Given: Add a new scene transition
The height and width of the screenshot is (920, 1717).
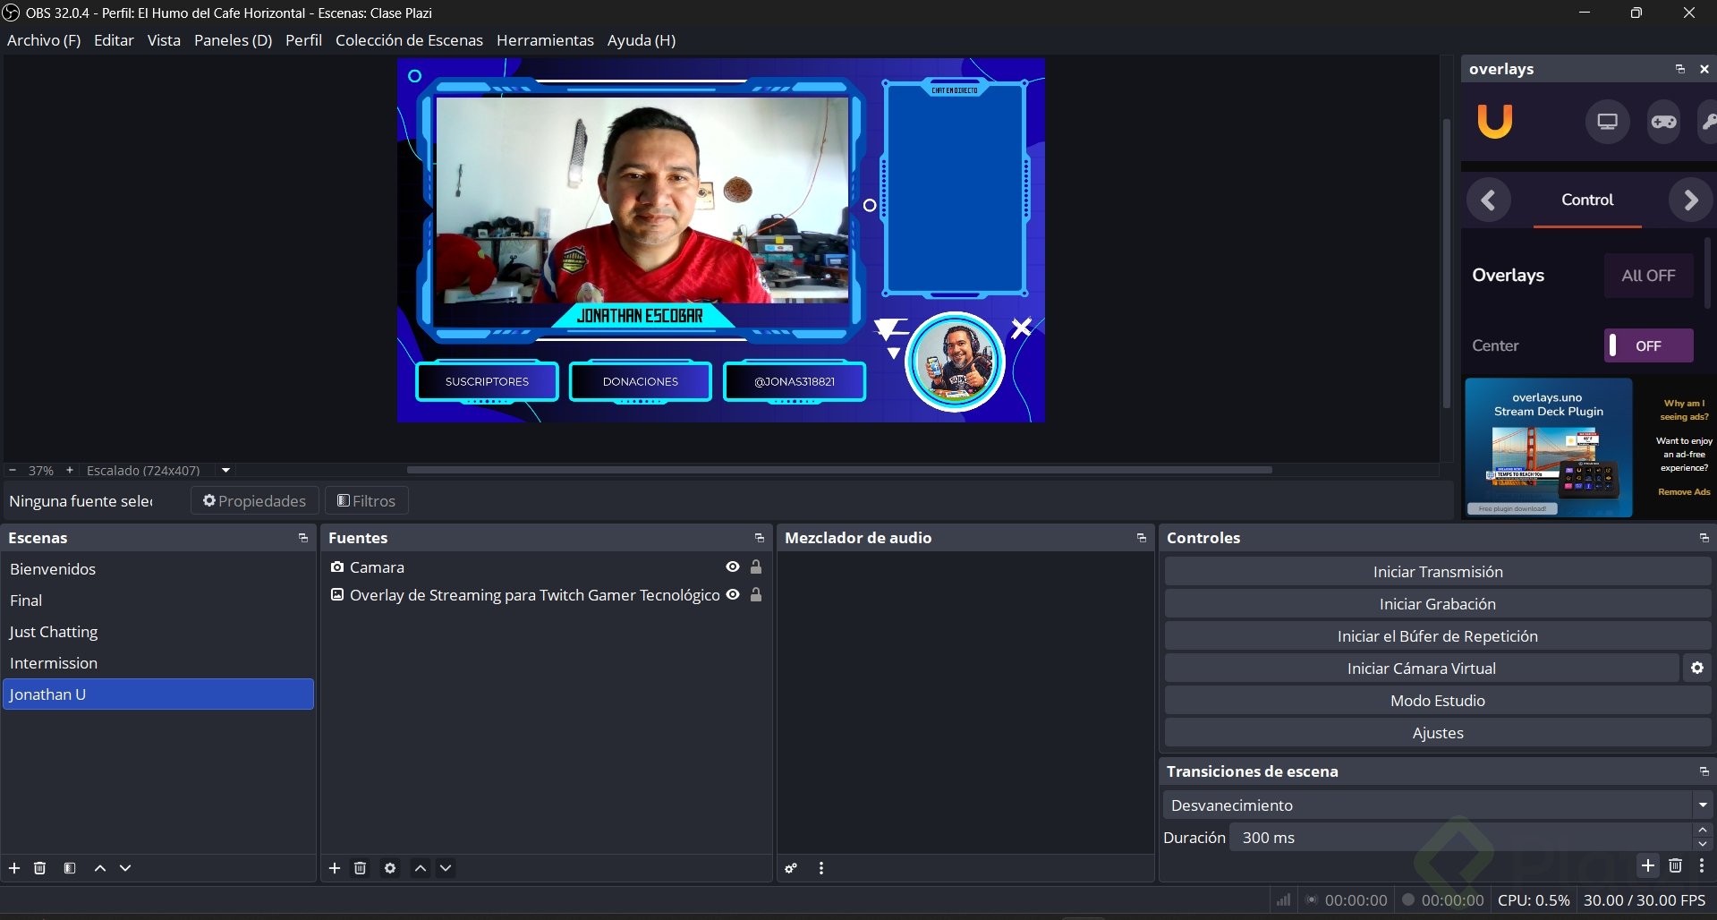Looking at the screenshot, I should pyautogui.click(x=1648, y=865).
